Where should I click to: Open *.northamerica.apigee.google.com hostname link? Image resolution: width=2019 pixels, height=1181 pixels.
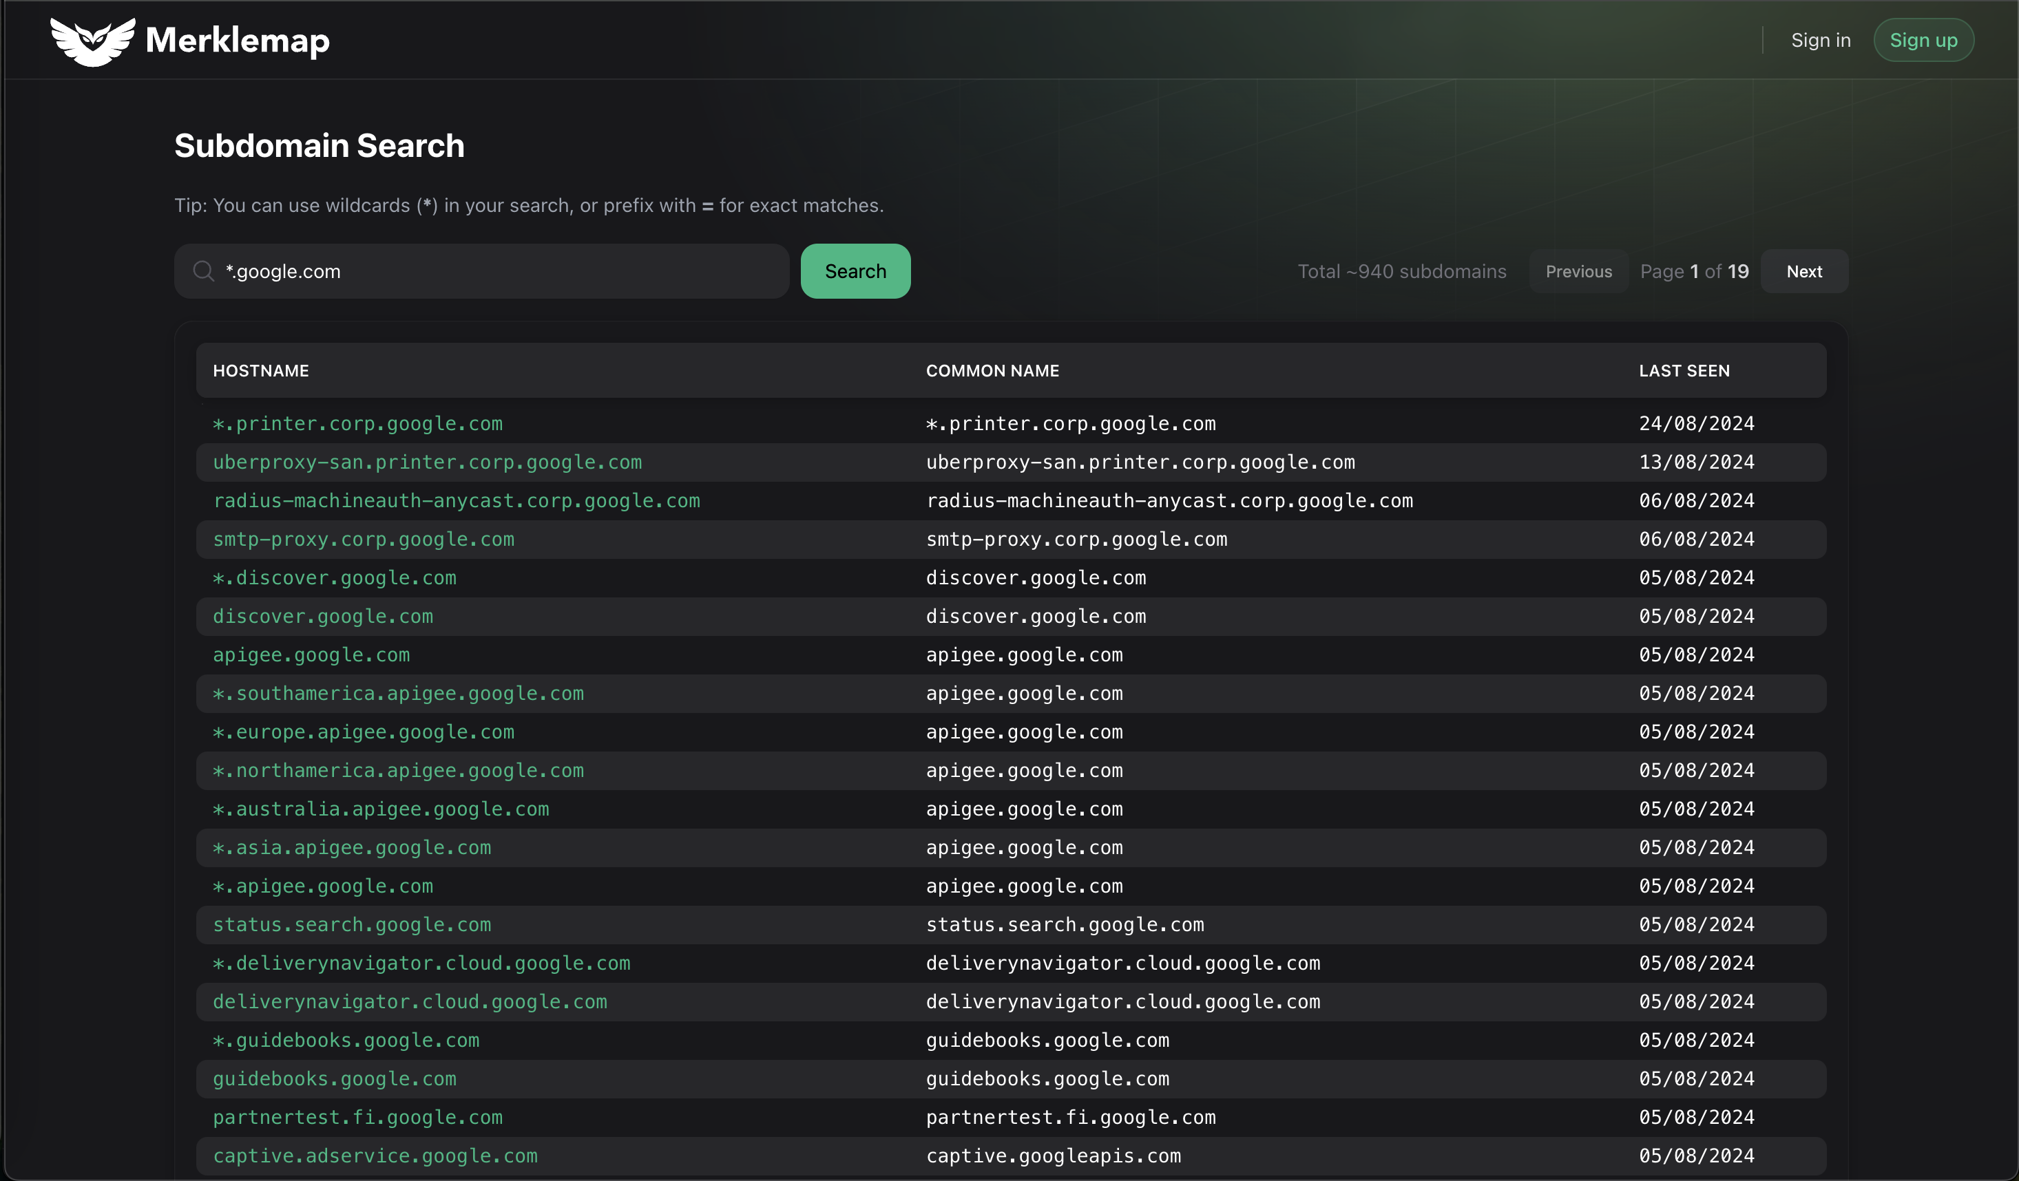coord(397,770)
